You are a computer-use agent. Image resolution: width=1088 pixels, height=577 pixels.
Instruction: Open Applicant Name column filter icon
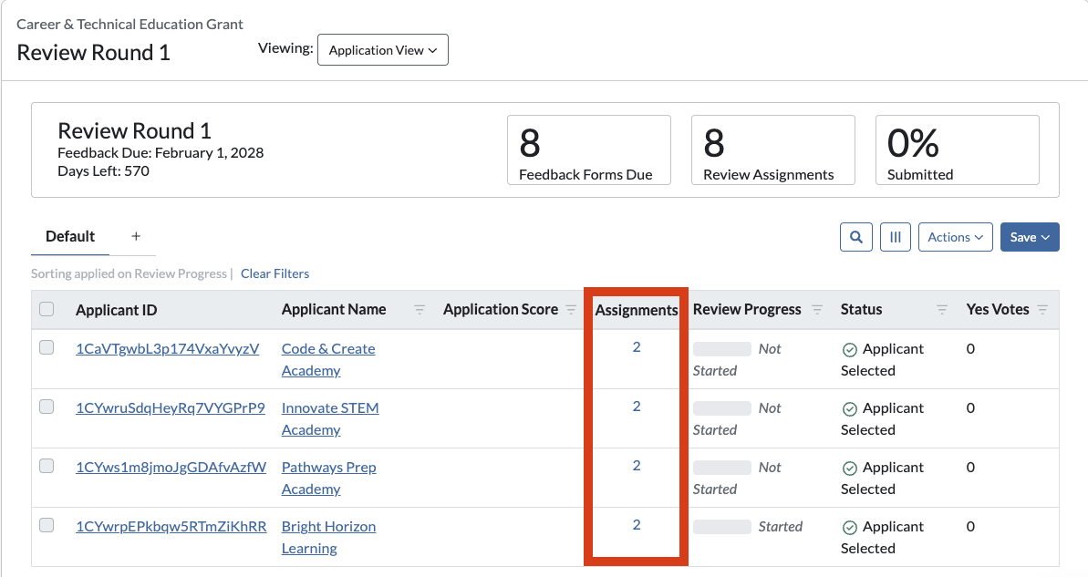pos(420,309)
